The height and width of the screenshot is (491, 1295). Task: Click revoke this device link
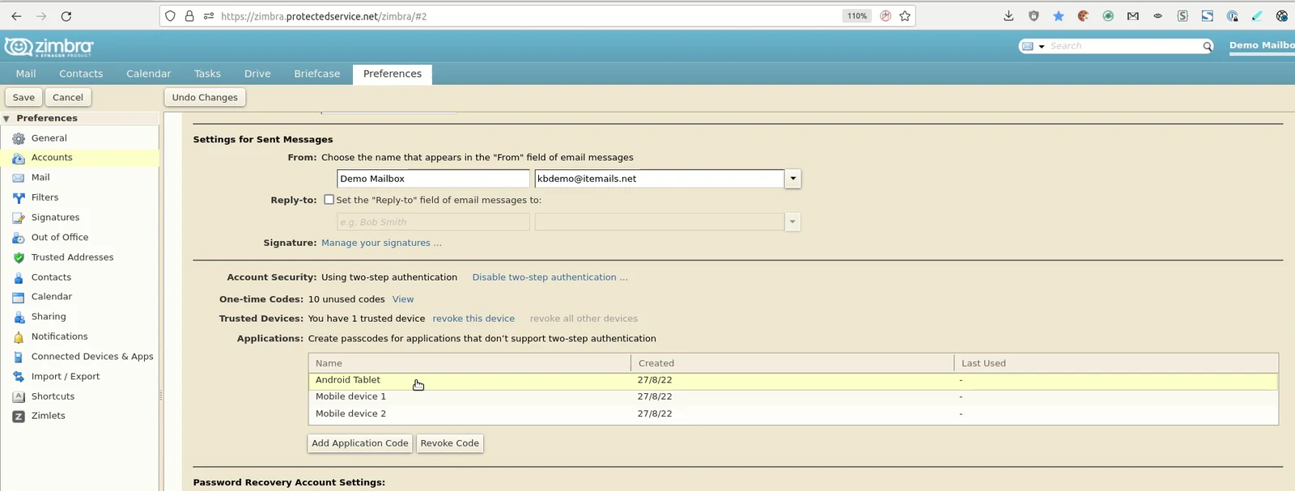(473, 319)
